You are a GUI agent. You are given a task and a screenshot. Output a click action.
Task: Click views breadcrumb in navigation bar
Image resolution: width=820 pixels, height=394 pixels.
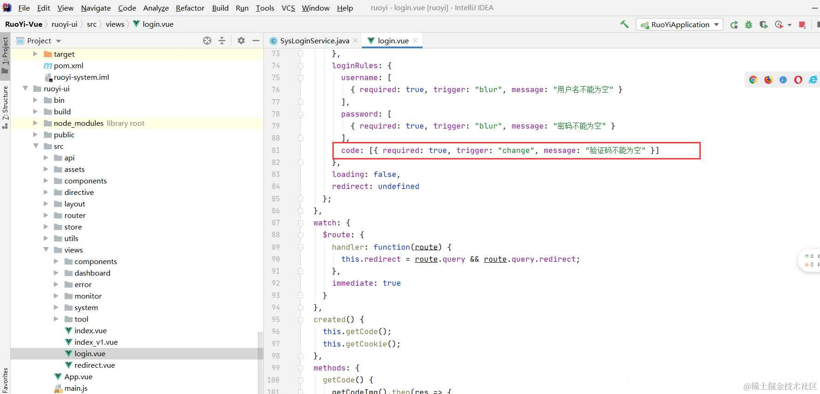pyautogui.click(x=115, y=24)
